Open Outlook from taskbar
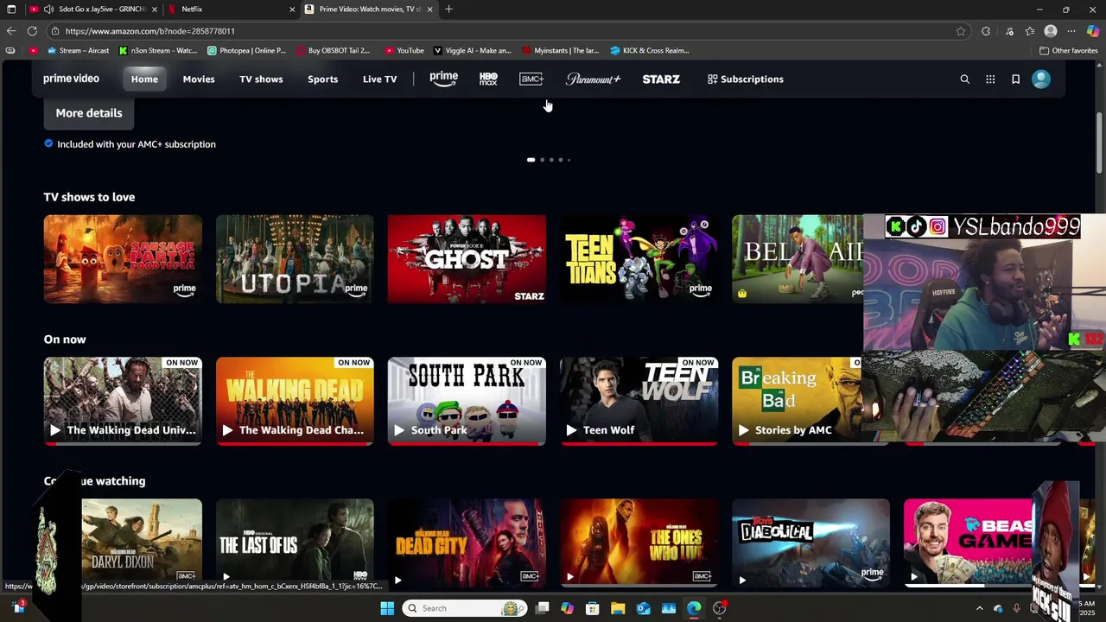This screenshot has height=622, width=1106. click(x=644, y=608)
